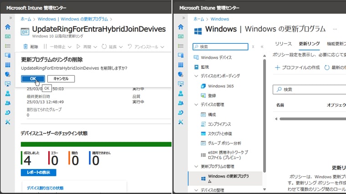346x194 pixels.
Task: Open 構成 configuration menu item
Action: pos(209,115)
